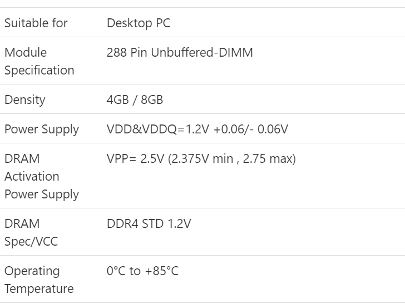Click the word 'Temperature' in last row

tap(39, 288)
